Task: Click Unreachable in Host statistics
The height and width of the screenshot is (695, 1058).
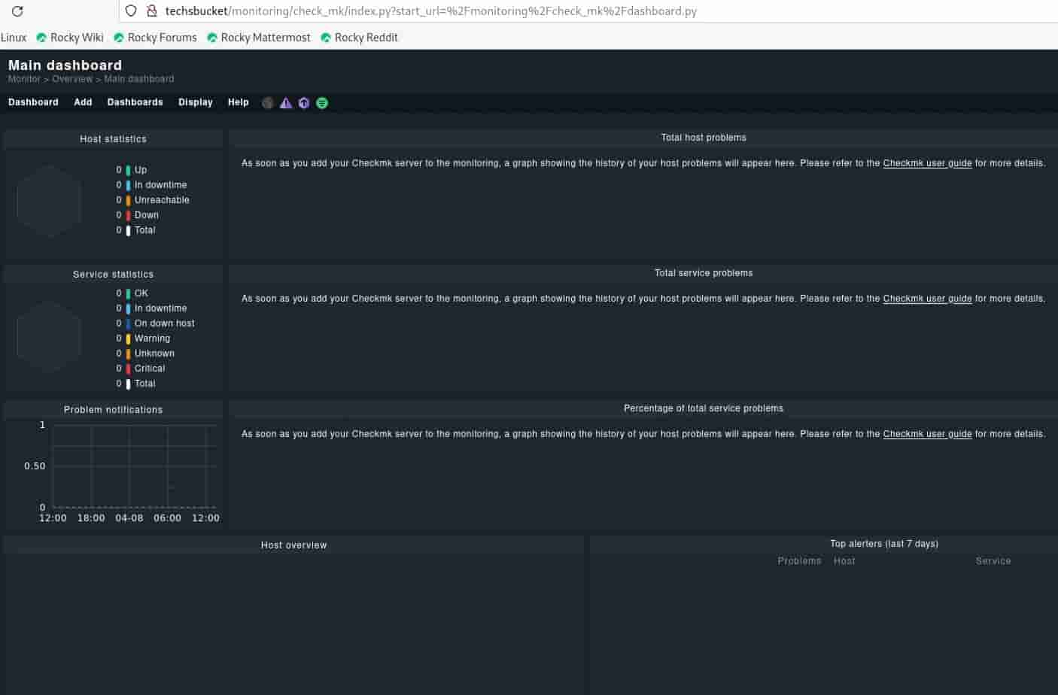Action: pyautogui.click(x=162, y=200)
